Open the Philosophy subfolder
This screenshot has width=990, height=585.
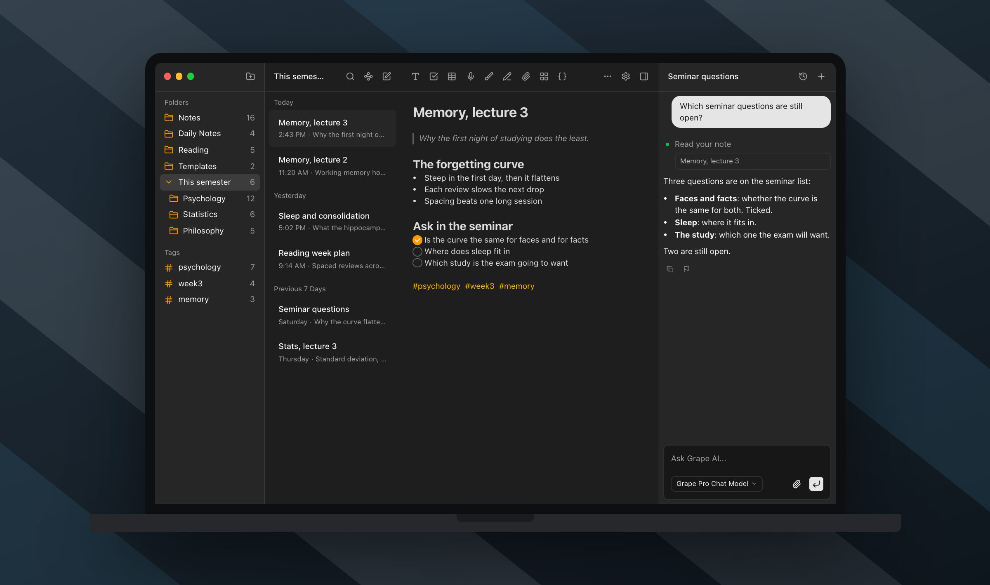pyautogui.click(x=210, y=231)
